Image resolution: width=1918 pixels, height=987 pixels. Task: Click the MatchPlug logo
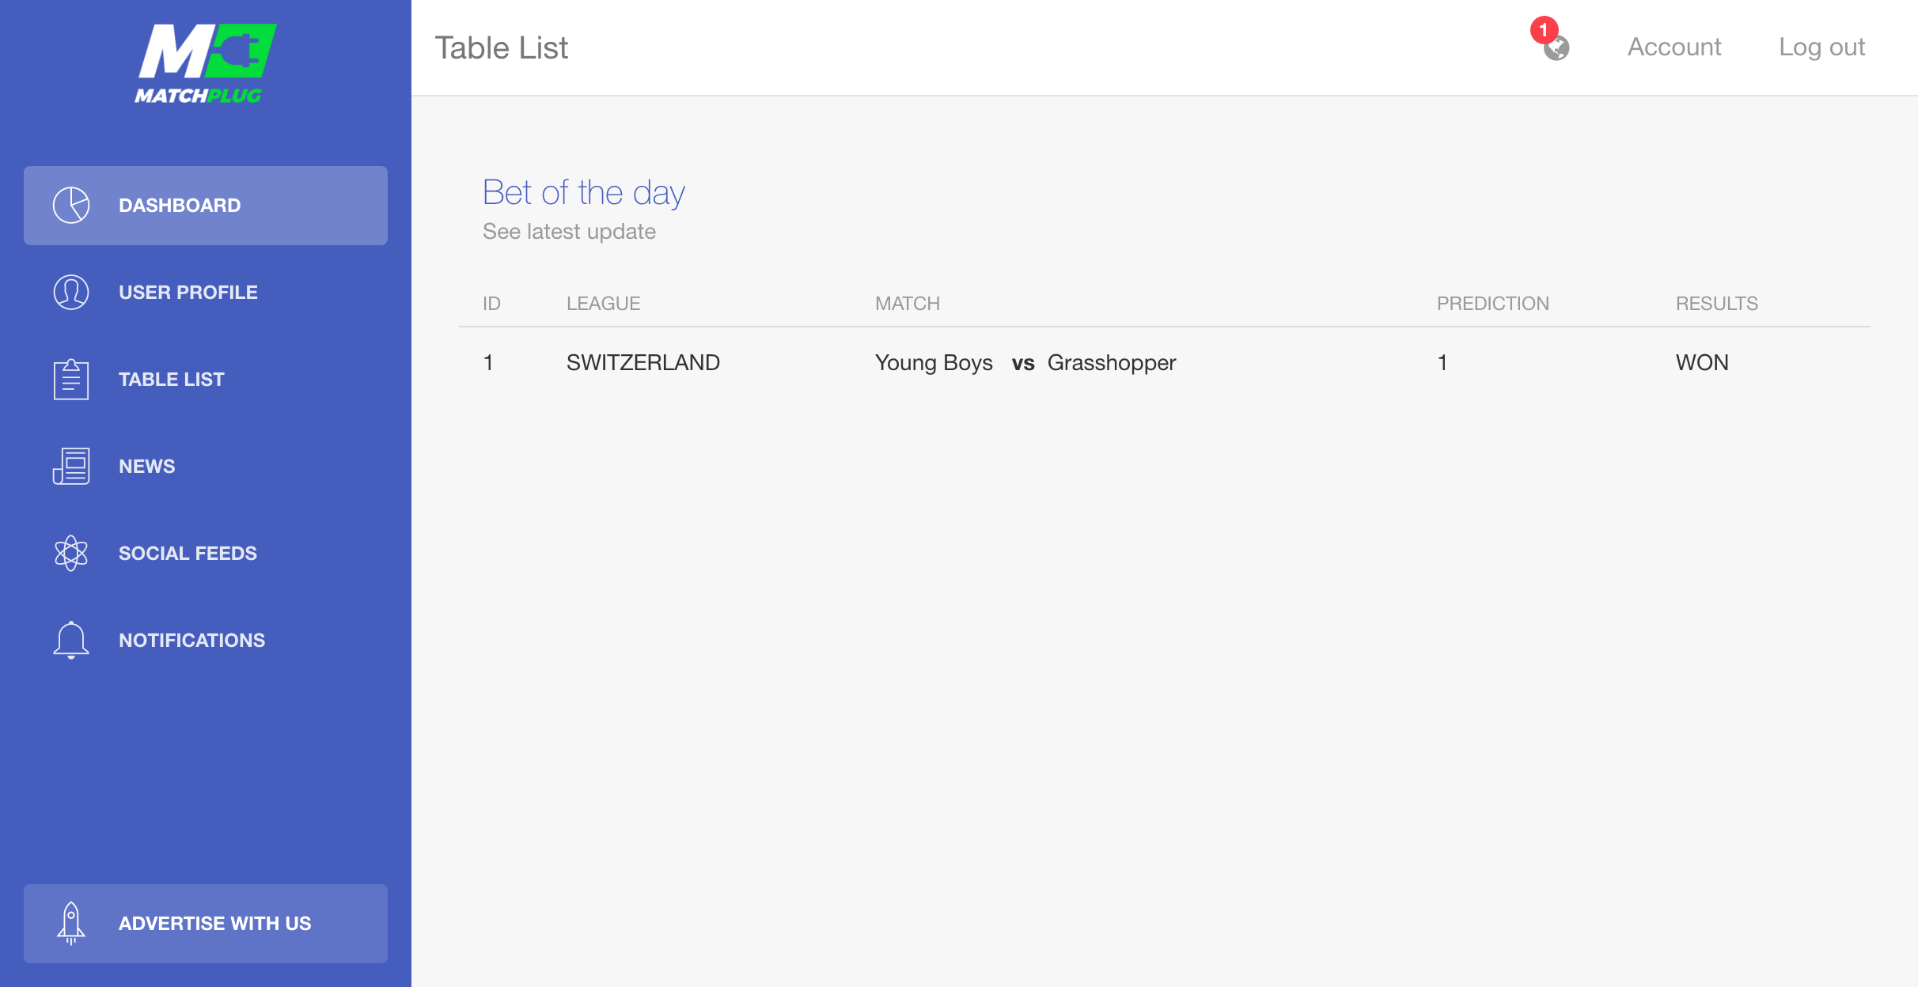[206, 63]
